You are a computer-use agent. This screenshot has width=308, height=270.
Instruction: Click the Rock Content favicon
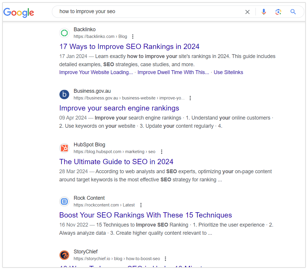coord(64,201)
